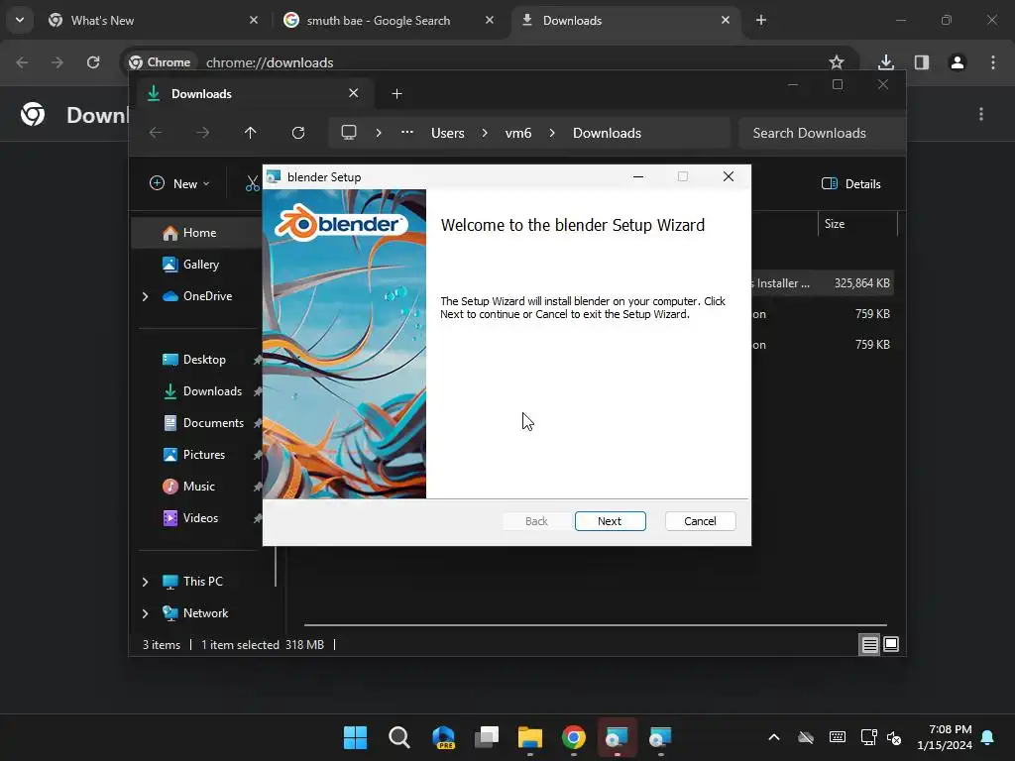Select the Downloads tab in Chrome

click(625, 21)
